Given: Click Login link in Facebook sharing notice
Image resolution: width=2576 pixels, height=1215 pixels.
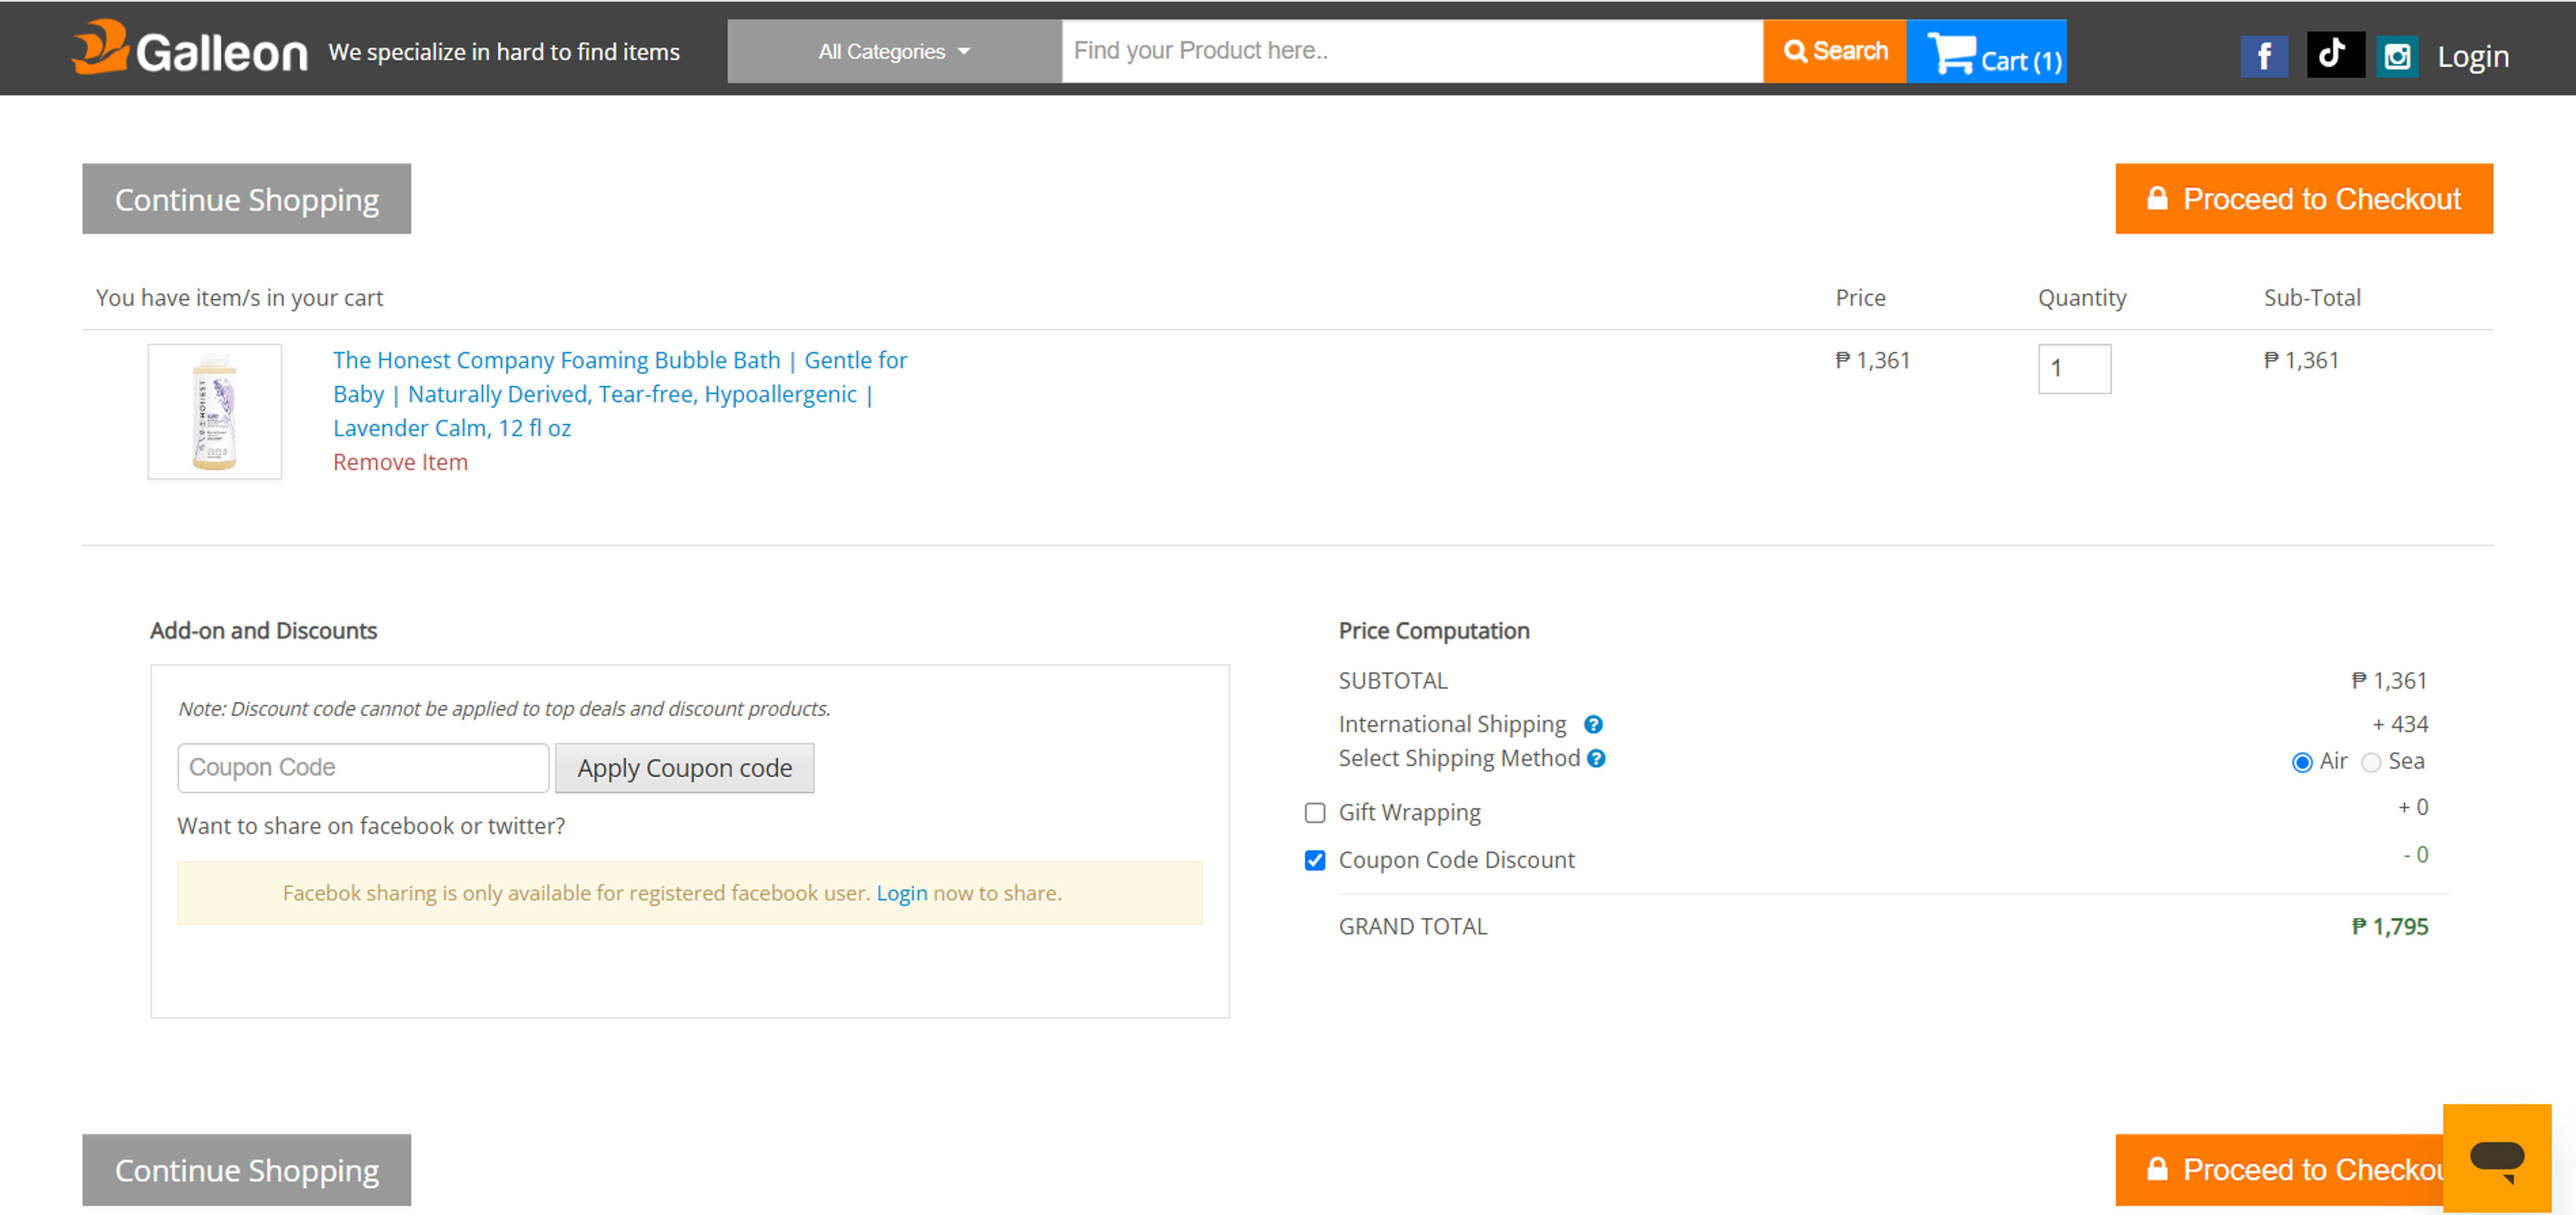Looking at the screenshot, I should 901,893.
